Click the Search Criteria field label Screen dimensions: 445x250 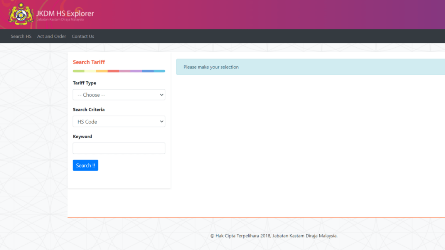(89, 109)
